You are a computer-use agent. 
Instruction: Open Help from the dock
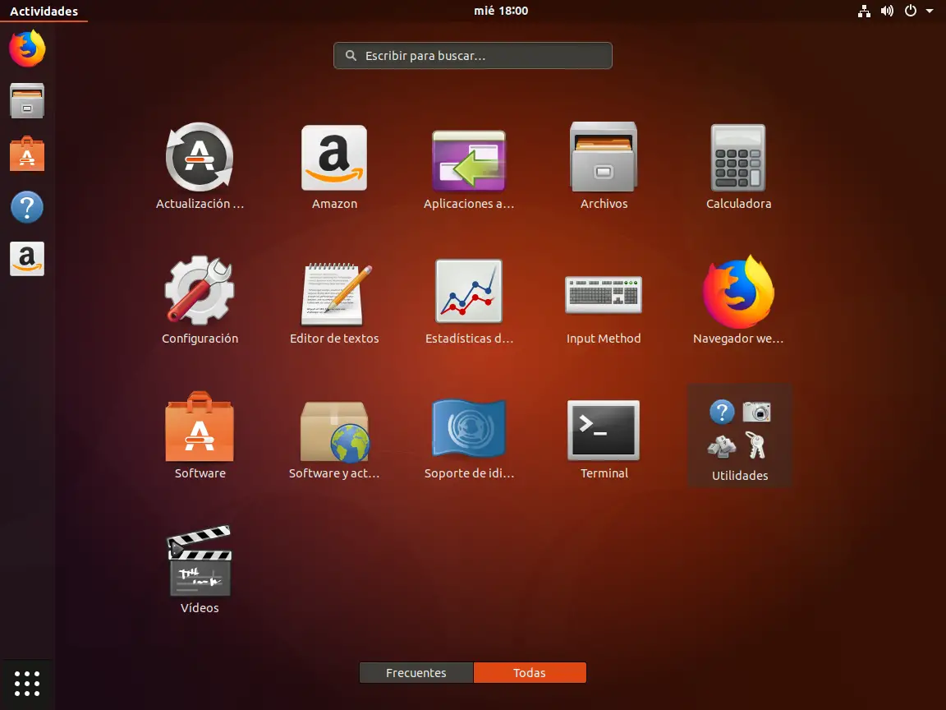[27, 207]
